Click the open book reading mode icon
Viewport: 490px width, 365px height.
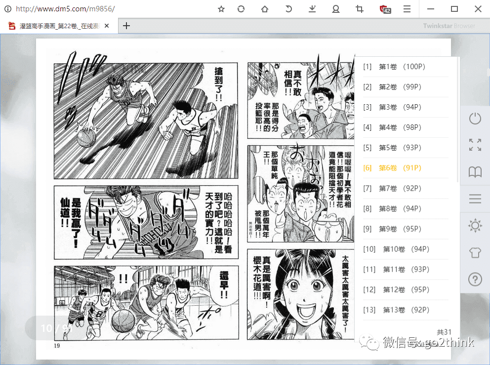[x=475, y=172]
